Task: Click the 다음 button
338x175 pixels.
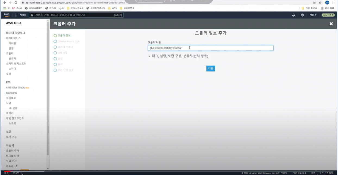Action: pos(211,68)
